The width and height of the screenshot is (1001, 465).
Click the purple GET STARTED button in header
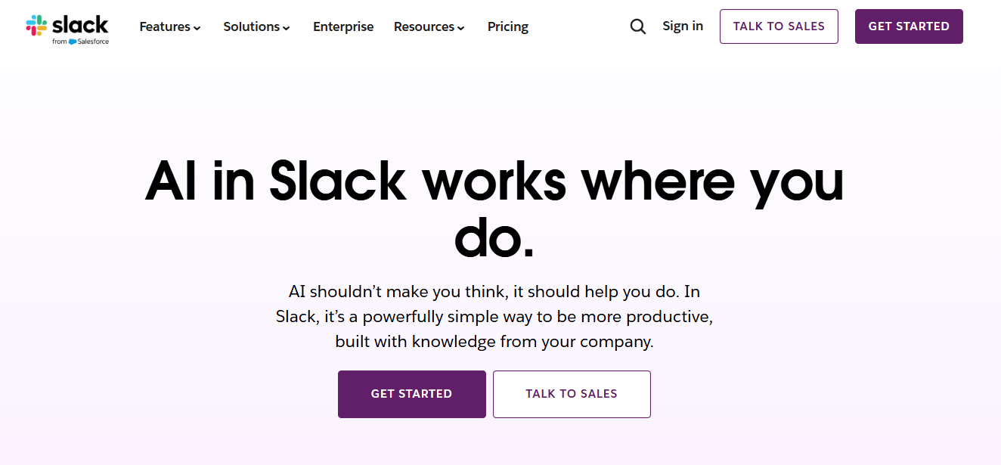click(909, 26)
